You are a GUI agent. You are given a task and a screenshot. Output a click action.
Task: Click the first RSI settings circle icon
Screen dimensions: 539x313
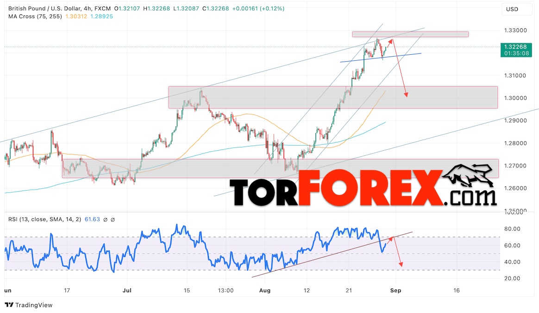click(x=106, y=219)
